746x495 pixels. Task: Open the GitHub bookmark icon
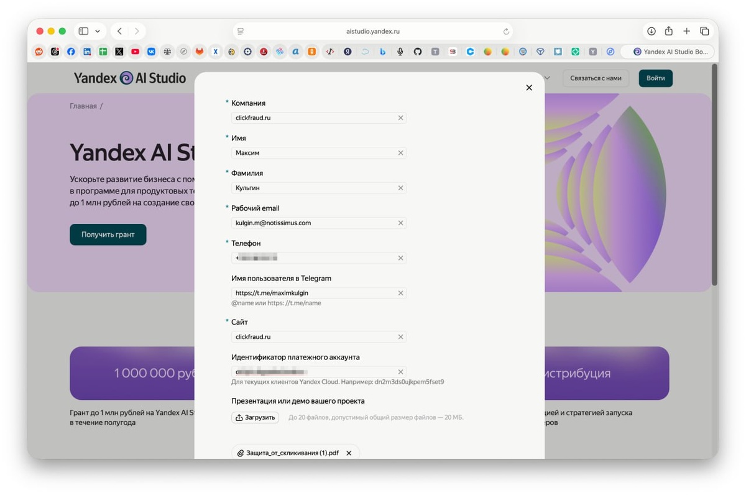[x=418, y=52]
